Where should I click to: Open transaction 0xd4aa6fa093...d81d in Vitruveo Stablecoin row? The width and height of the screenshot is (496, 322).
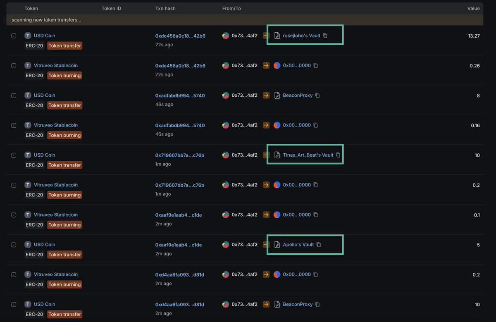click(x=180, y=274)
